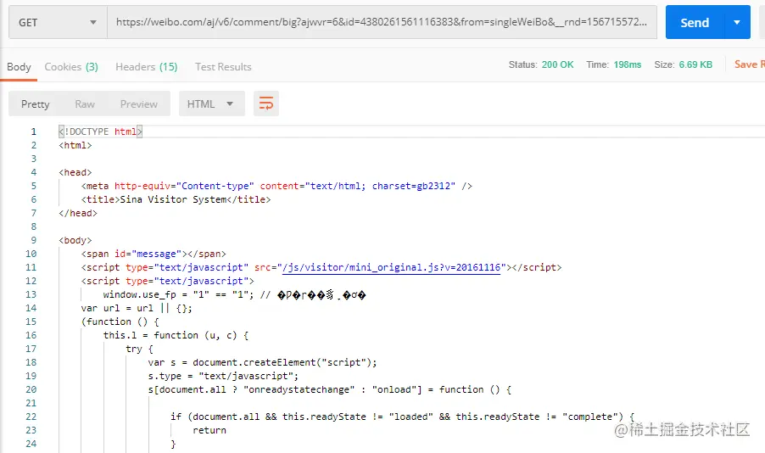Click the request URL input field
The height and width of the screenshot is (453, 765).
[382, 22]
